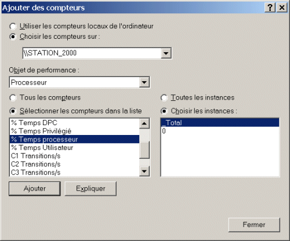Pick '% Temps Privilégié' counter

pyautogui.click(x=74, y=131)
